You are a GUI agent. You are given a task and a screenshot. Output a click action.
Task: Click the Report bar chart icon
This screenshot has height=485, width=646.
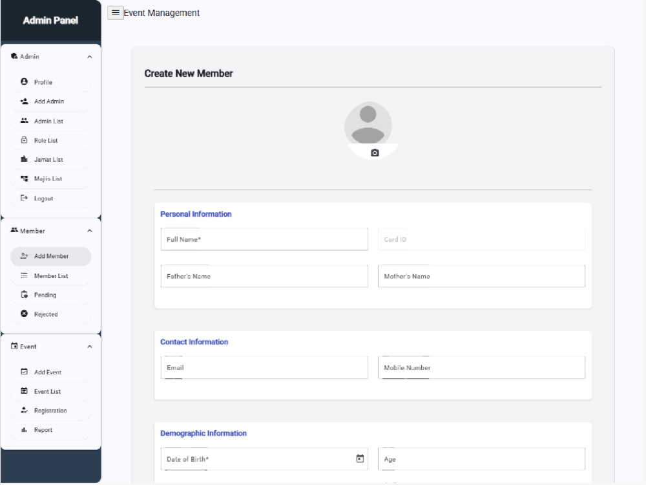[25, 429]
